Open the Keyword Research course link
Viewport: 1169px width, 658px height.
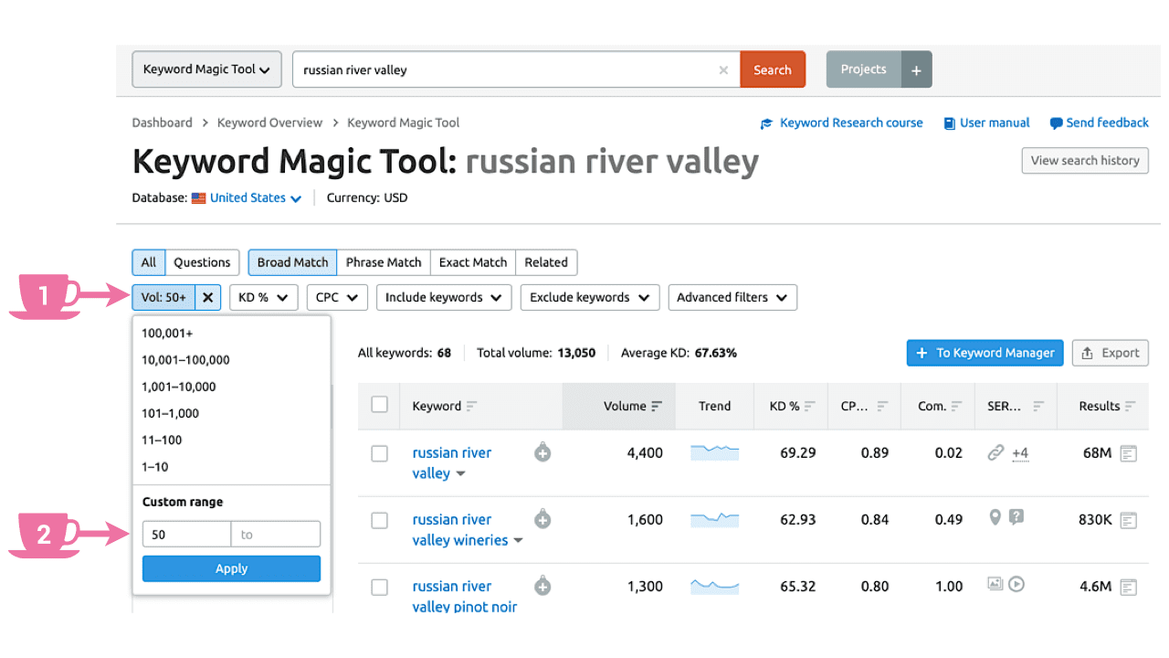850,122
